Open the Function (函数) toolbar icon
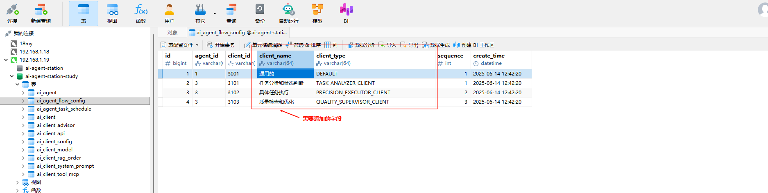This screenshot has width=768, height=193. 141,13
